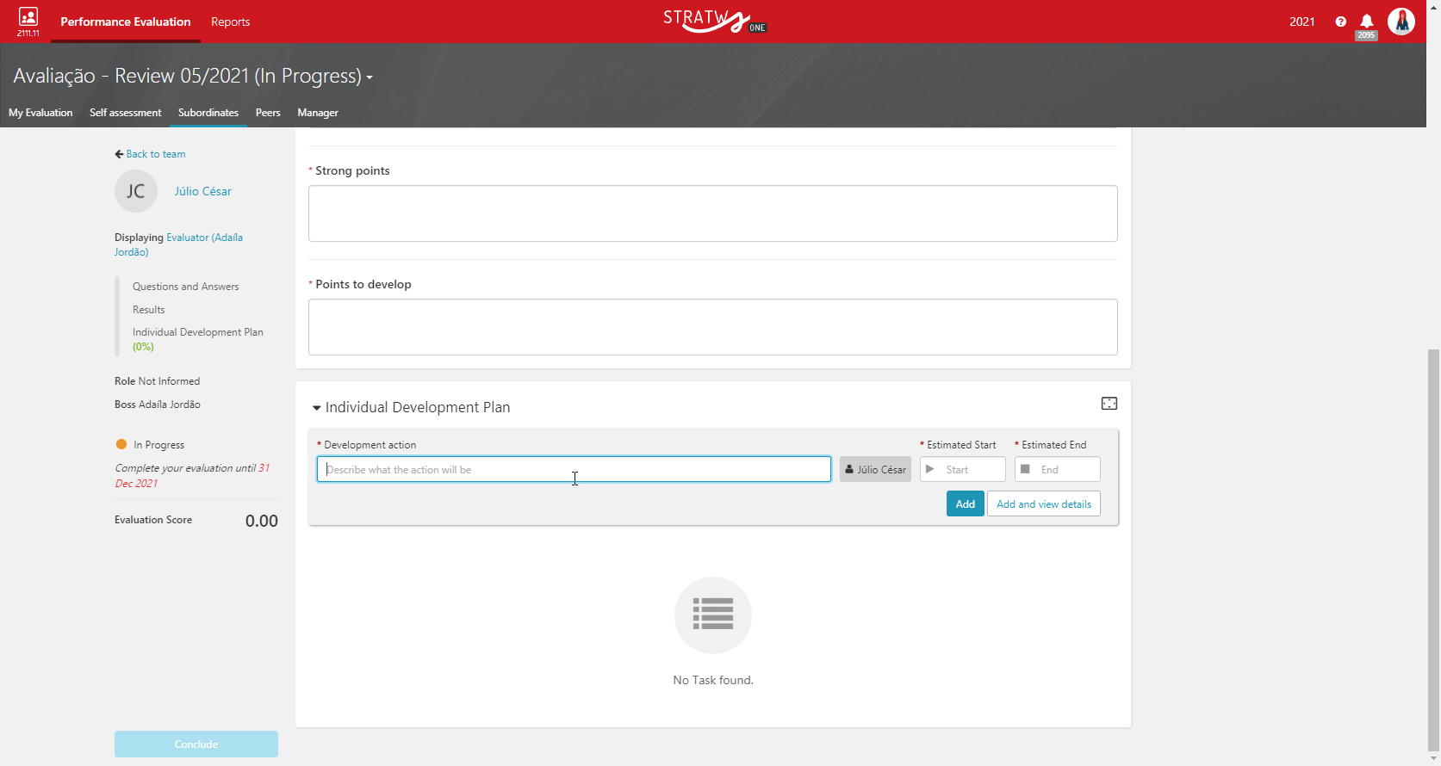Click the page vertical scrollbar
Viewport: 1441px width, 766px height.
[x=1433, y=551]
